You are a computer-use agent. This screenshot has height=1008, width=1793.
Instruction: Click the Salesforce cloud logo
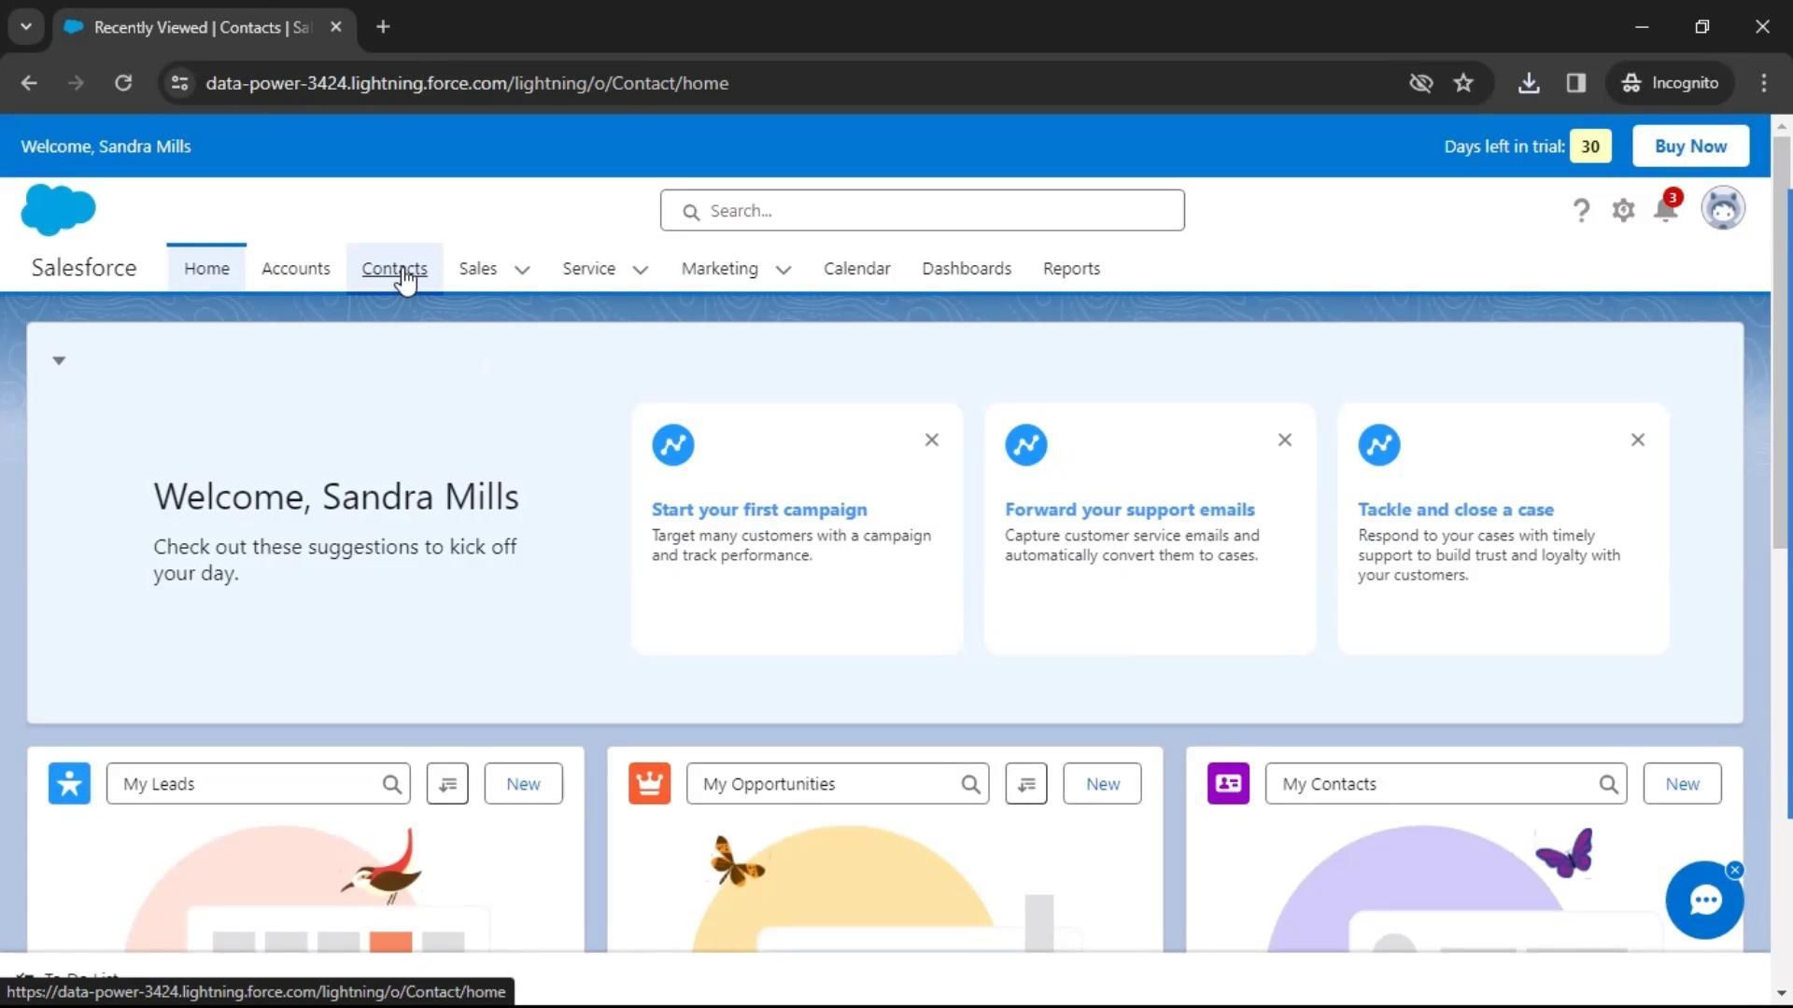[x=58, y=209]
